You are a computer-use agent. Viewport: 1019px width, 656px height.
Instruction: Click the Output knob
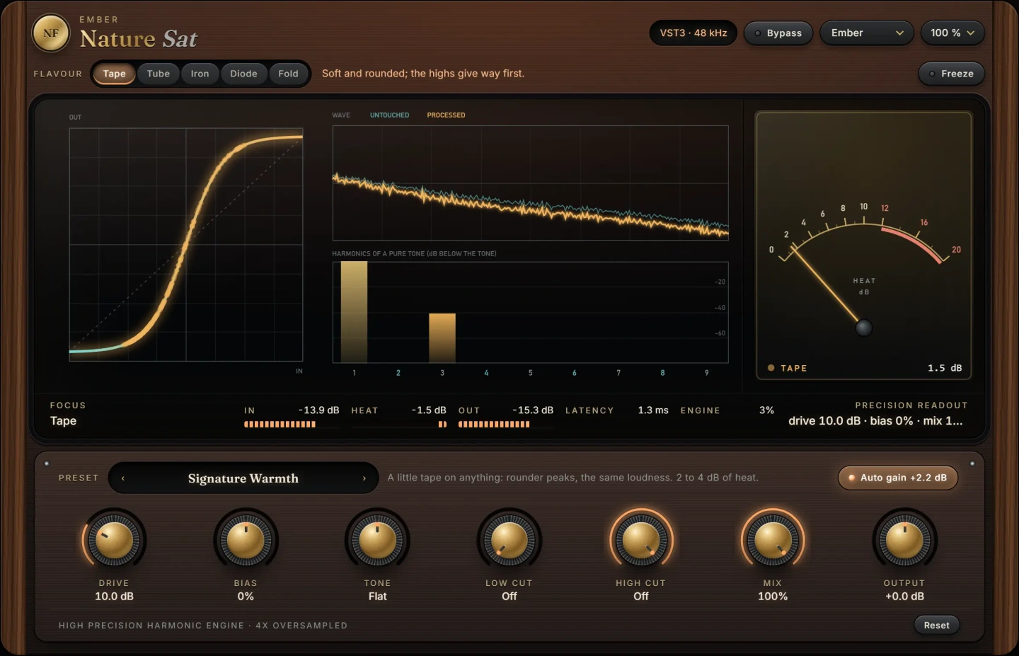pos(904,541)
